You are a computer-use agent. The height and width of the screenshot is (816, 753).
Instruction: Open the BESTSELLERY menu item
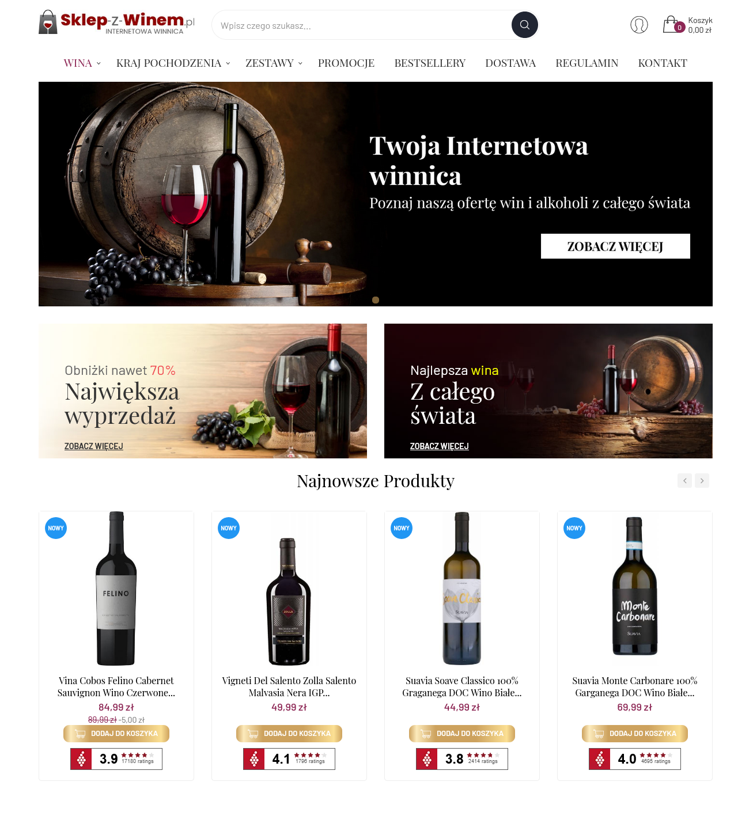[430, 63]
